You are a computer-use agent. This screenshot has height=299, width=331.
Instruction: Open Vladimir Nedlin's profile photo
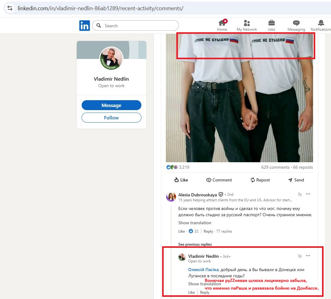pos(111,58)
